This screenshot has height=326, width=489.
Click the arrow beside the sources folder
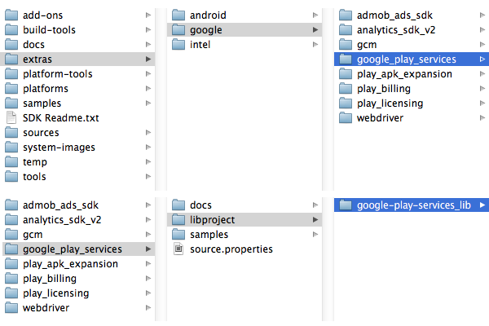(x=148, y=132)
